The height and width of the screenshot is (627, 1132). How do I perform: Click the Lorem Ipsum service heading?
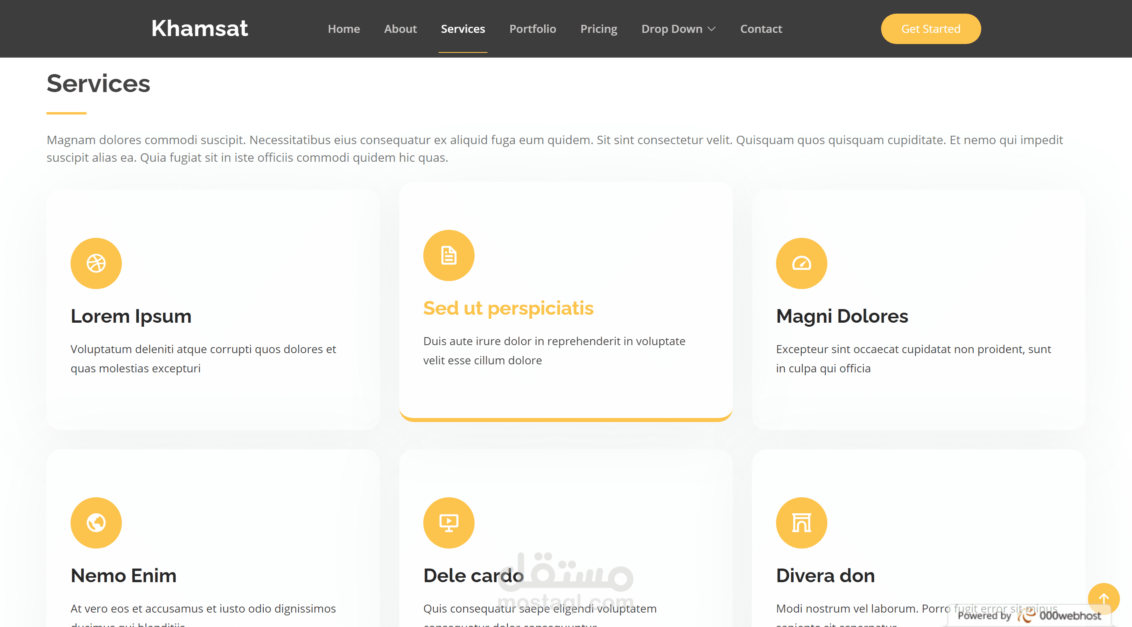pos(131,316)
